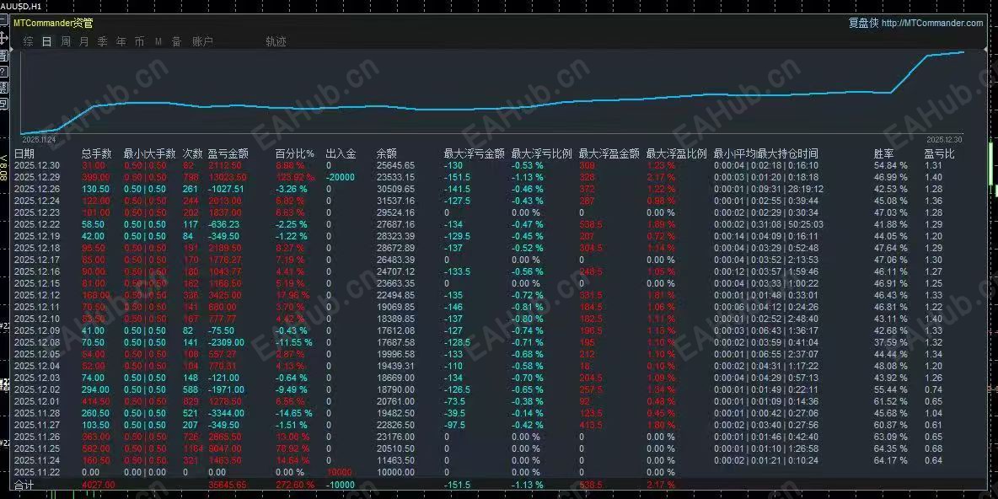This screenshot has height=499, width=998.
Task: Click the 2025.11.24 start label under the chart
Action: pos(39,139)
